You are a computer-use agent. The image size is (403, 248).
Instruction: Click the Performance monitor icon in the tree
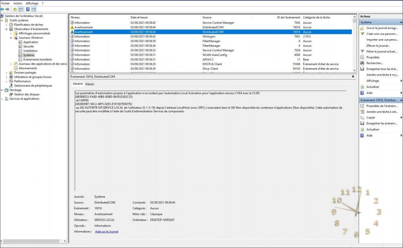[x=11, y=81]
